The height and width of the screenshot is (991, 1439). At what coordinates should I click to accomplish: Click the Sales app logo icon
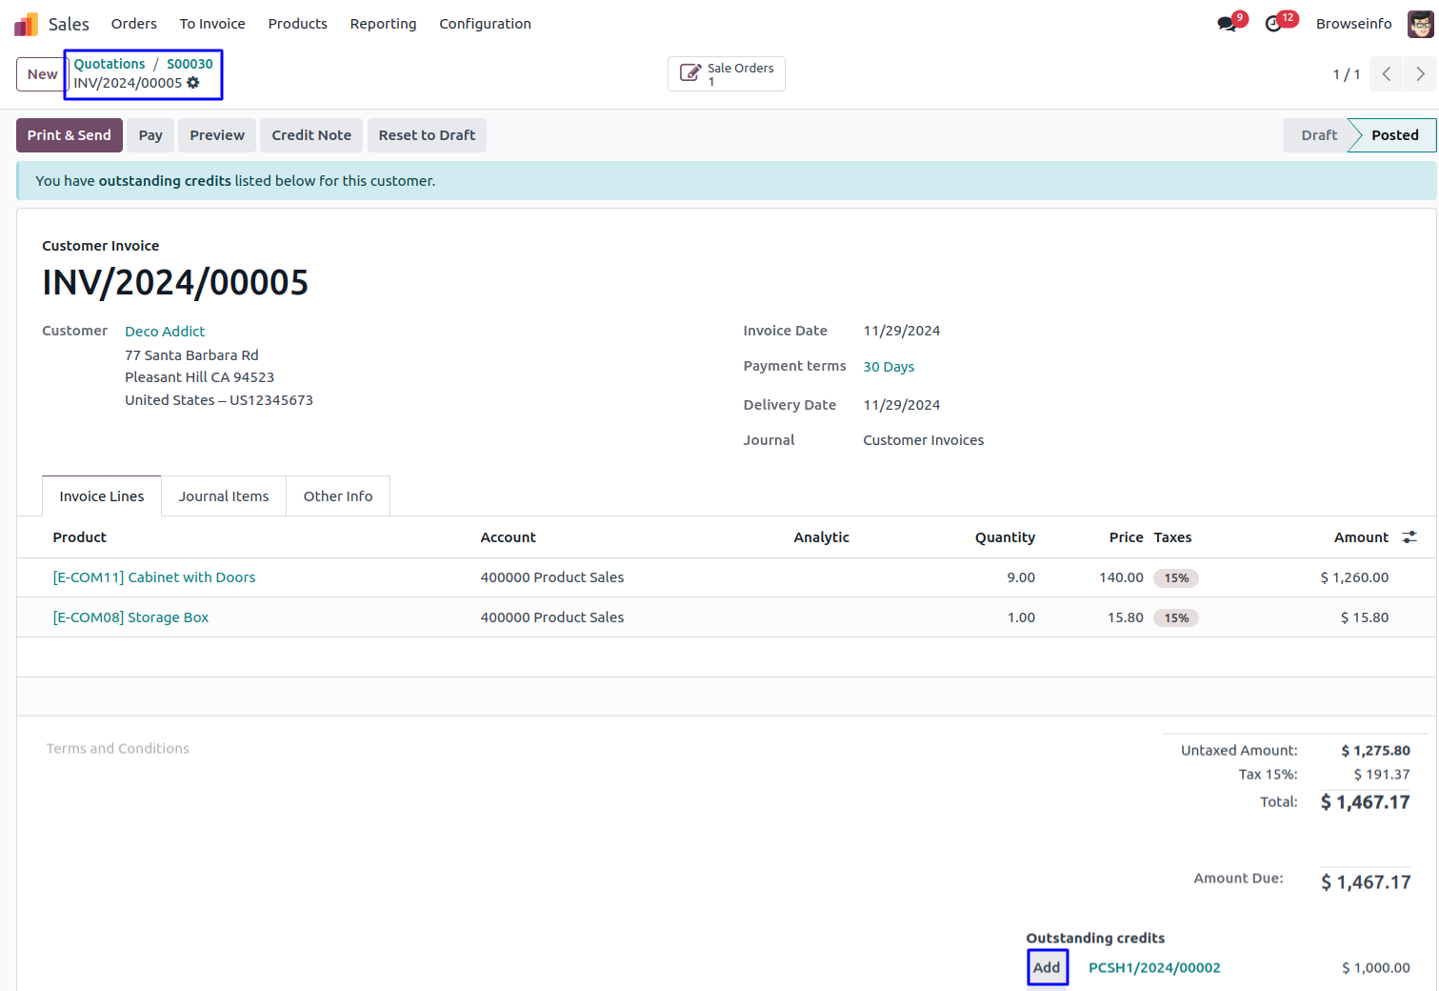click(26, 24)
